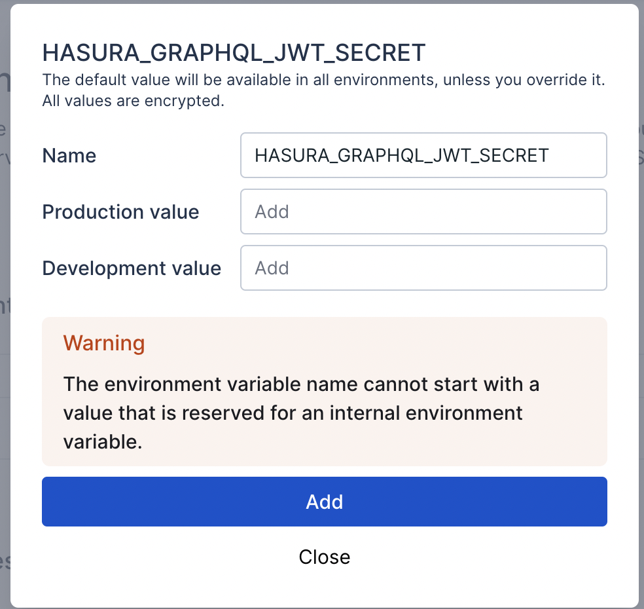Image resolution: width=644 pixels, height=609 pixels.
Task: Click the Name input field
Action: coord(423,155)
